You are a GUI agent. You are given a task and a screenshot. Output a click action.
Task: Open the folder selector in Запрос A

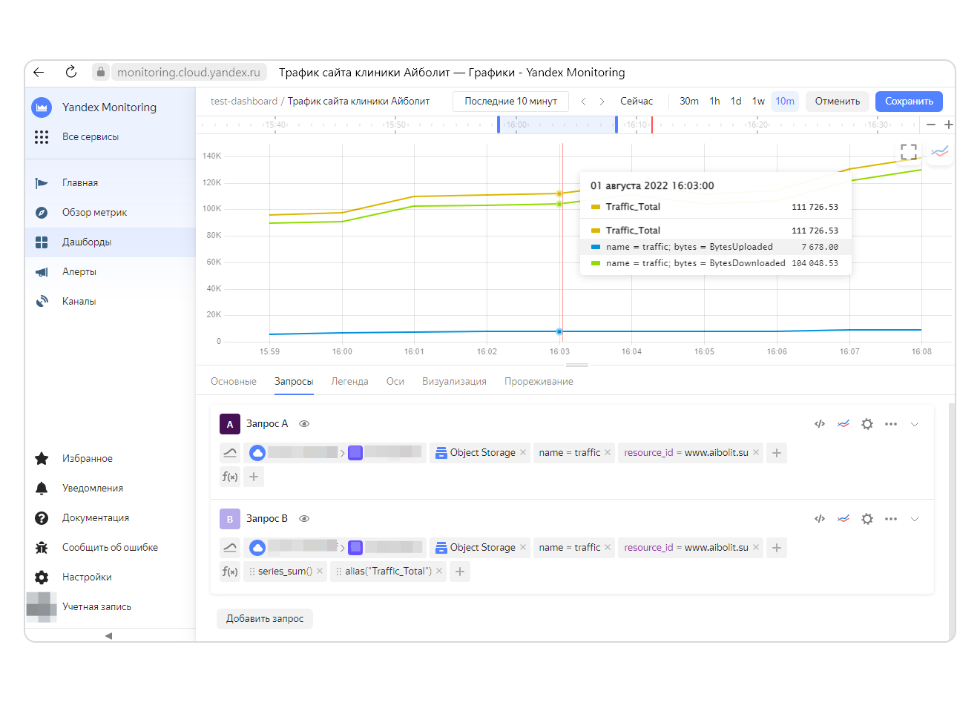(x=385, y=453)
